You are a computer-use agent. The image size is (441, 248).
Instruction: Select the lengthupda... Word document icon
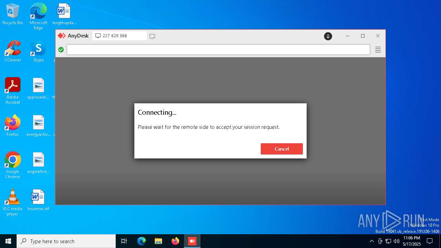click(x=64, y=14)
